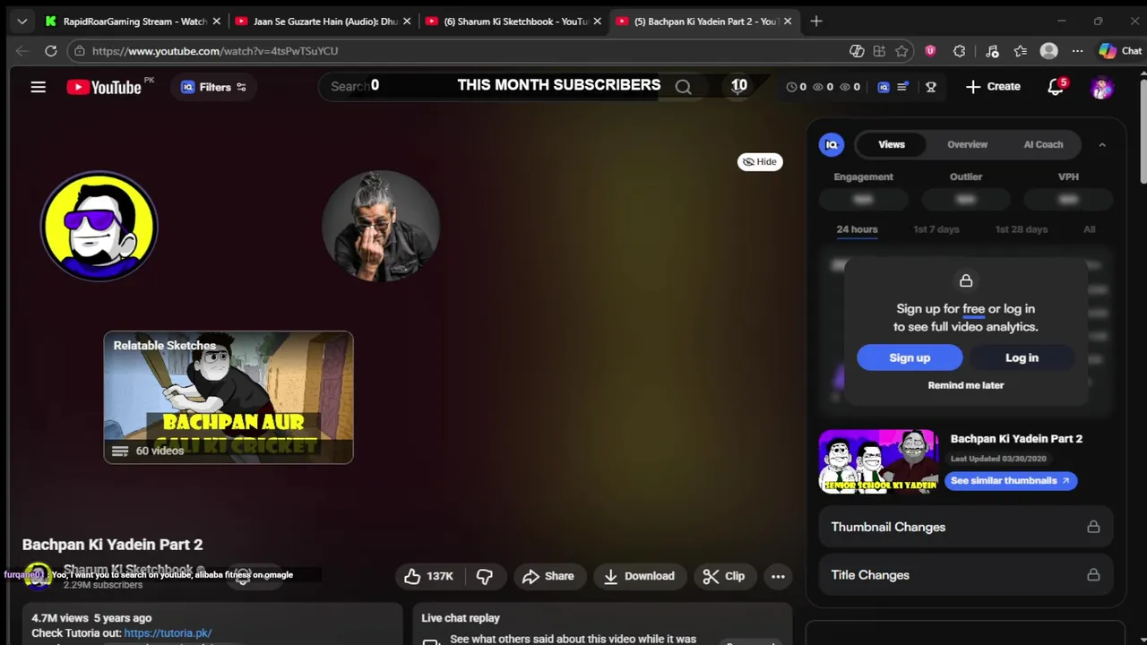The image size is (1147, 645).
Task: Click the Share button
Action: pos(548,576)
